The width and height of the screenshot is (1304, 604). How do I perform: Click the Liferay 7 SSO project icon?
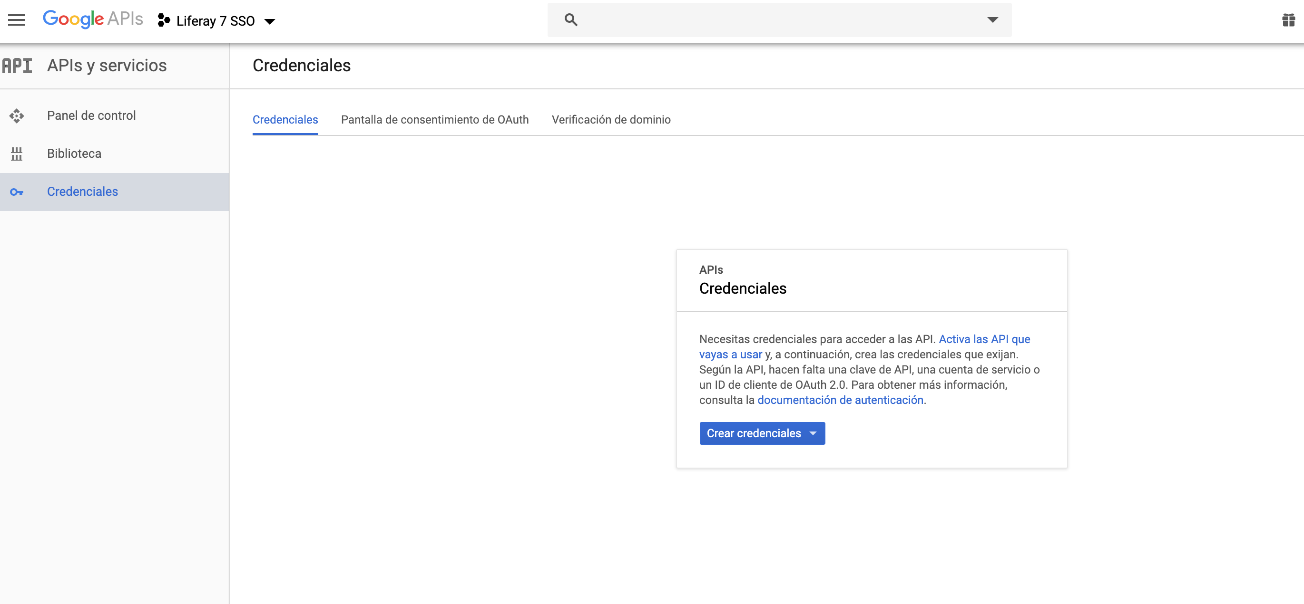pos(164,21)
